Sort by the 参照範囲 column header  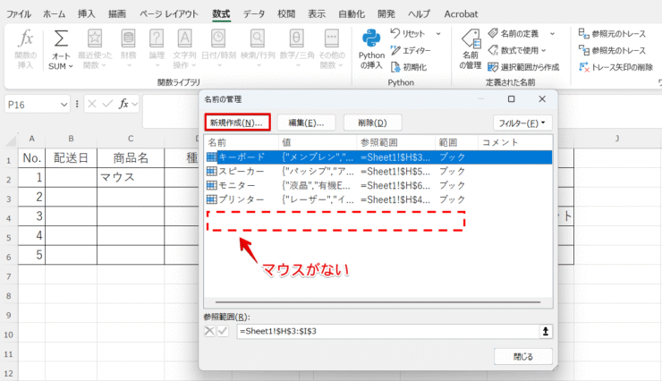pos(395,142)
